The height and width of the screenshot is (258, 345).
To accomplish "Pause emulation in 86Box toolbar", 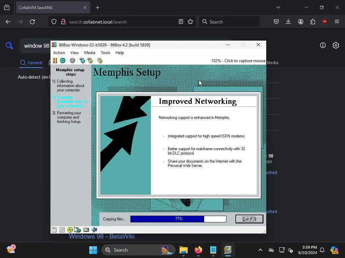I will click(x=55, y=60).
